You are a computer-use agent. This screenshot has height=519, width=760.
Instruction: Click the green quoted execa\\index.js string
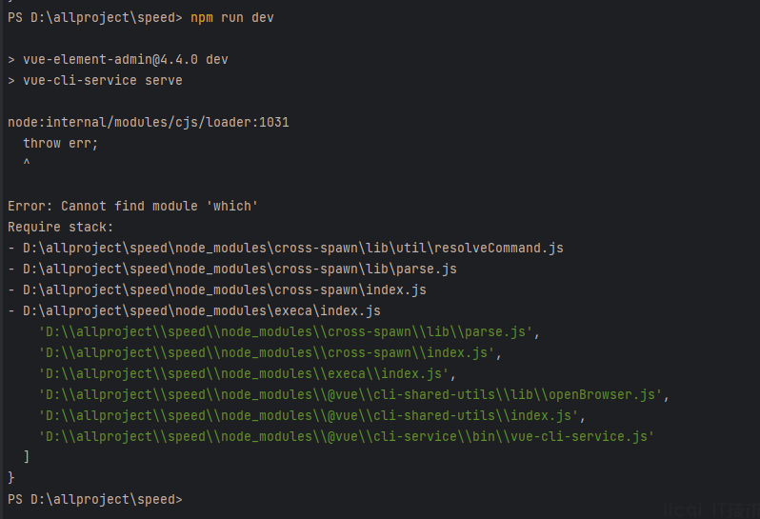click(x=244, y=373)
